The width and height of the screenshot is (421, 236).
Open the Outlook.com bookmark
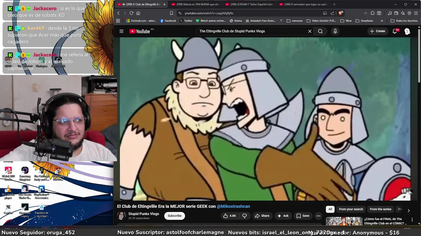(x=141, y=21)
